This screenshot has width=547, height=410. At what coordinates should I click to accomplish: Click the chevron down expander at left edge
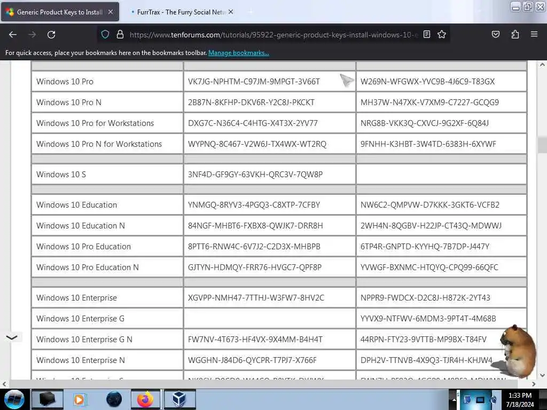pyautogui.click(x=12, y=337)
